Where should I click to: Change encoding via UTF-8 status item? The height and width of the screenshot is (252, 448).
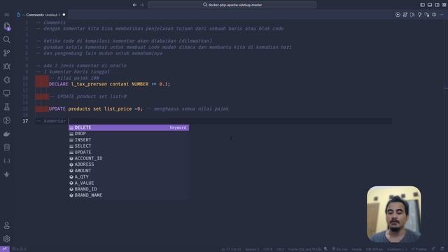[267, 249]
